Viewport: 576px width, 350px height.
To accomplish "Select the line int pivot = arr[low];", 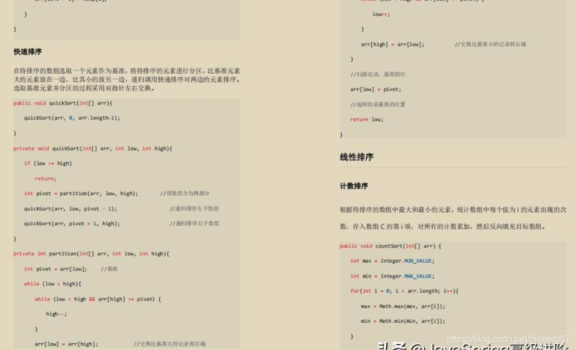I will 56,269.
